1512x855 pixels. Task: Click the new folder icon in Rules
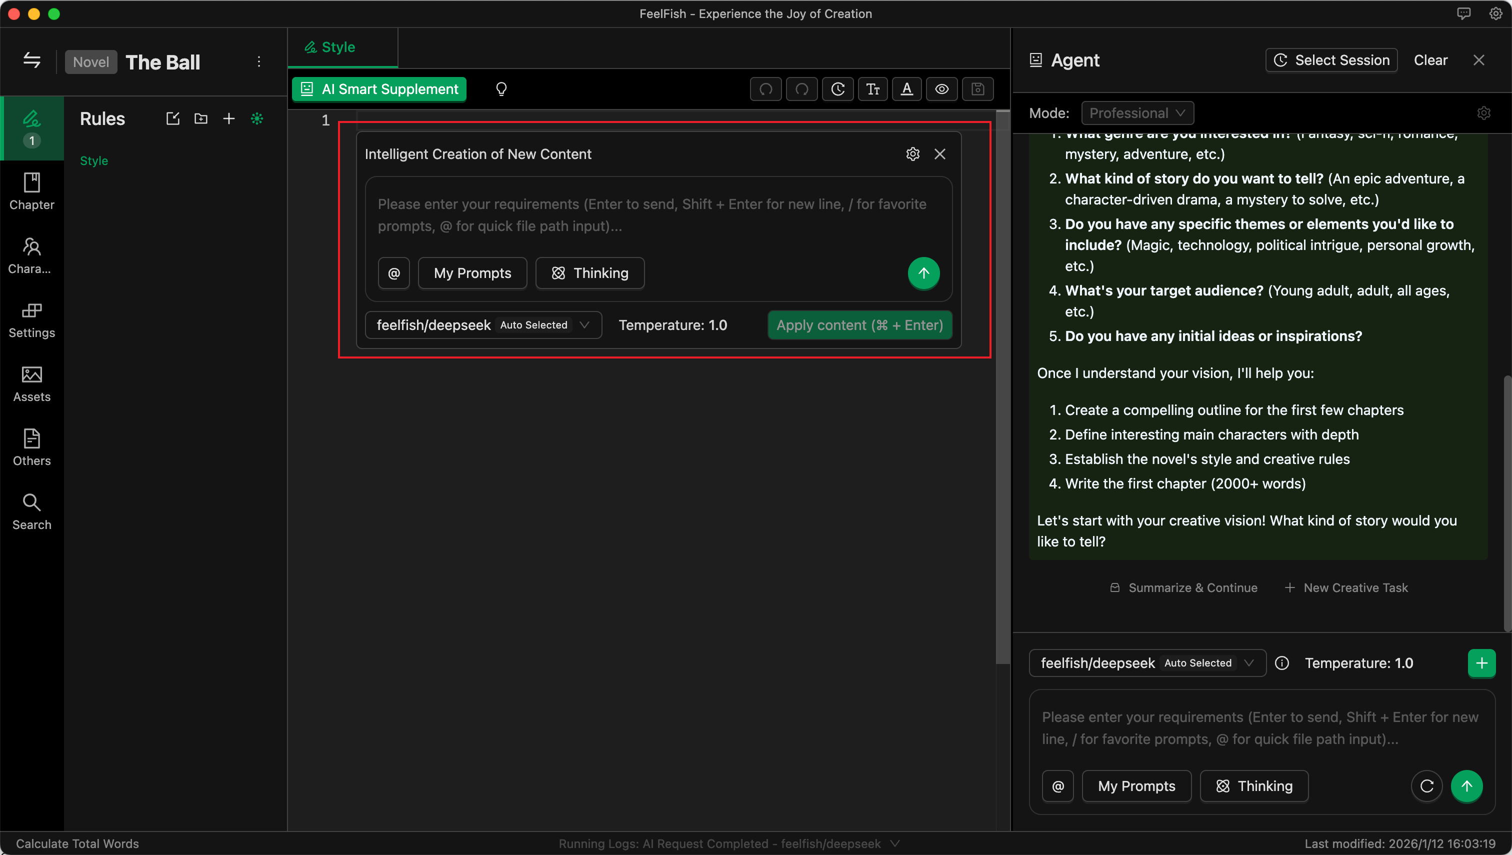click(201, 118)
